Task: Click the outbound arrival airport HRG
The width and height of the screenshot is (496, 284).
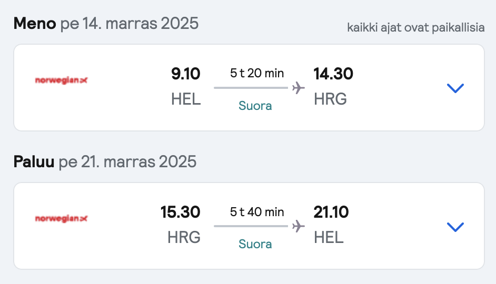Action: pos(330,99)
